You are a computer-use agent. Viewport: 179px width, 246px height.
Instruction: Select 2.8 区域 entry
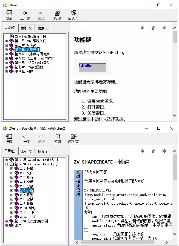tap(27, 199)
